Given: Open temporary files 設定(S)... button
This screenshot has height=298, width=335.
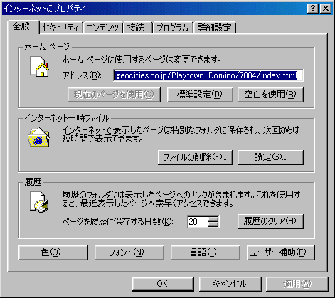Looking at the screenshot, I should click(270, 157).
